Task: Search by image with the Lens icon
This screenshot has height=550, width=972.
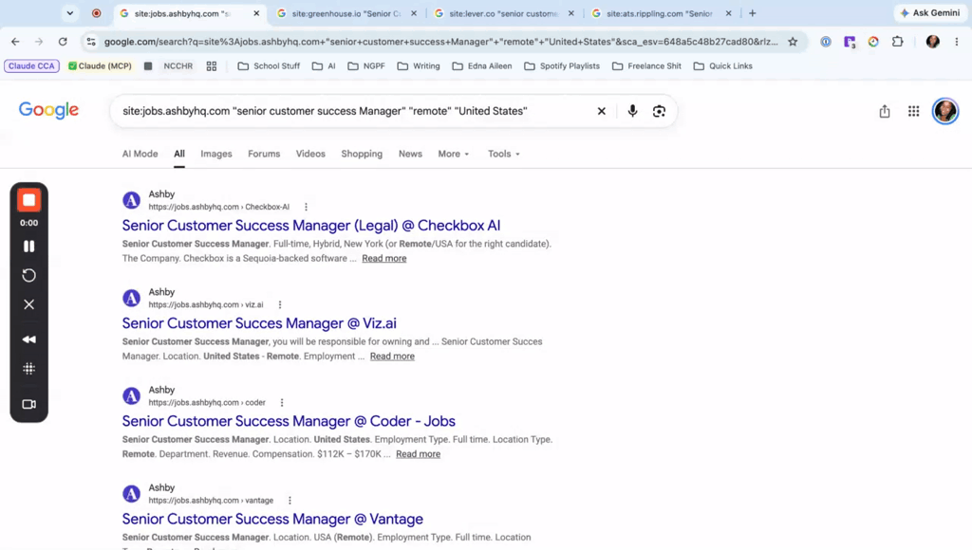Action: 659,111
